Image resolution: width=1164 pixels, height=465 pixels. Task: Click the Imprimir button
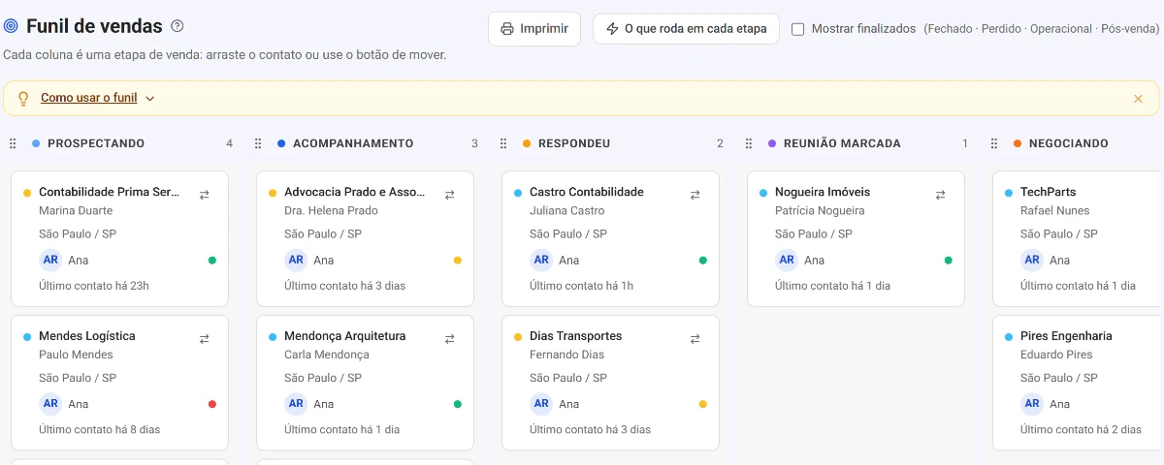point(534,29)
